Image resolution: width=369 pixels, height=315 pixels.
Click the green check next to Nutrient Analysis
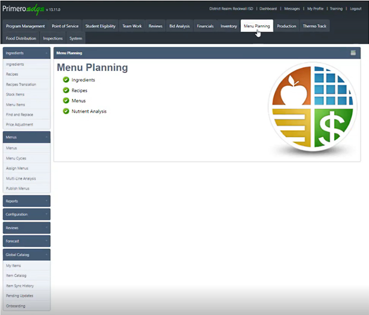coord(66,111)
